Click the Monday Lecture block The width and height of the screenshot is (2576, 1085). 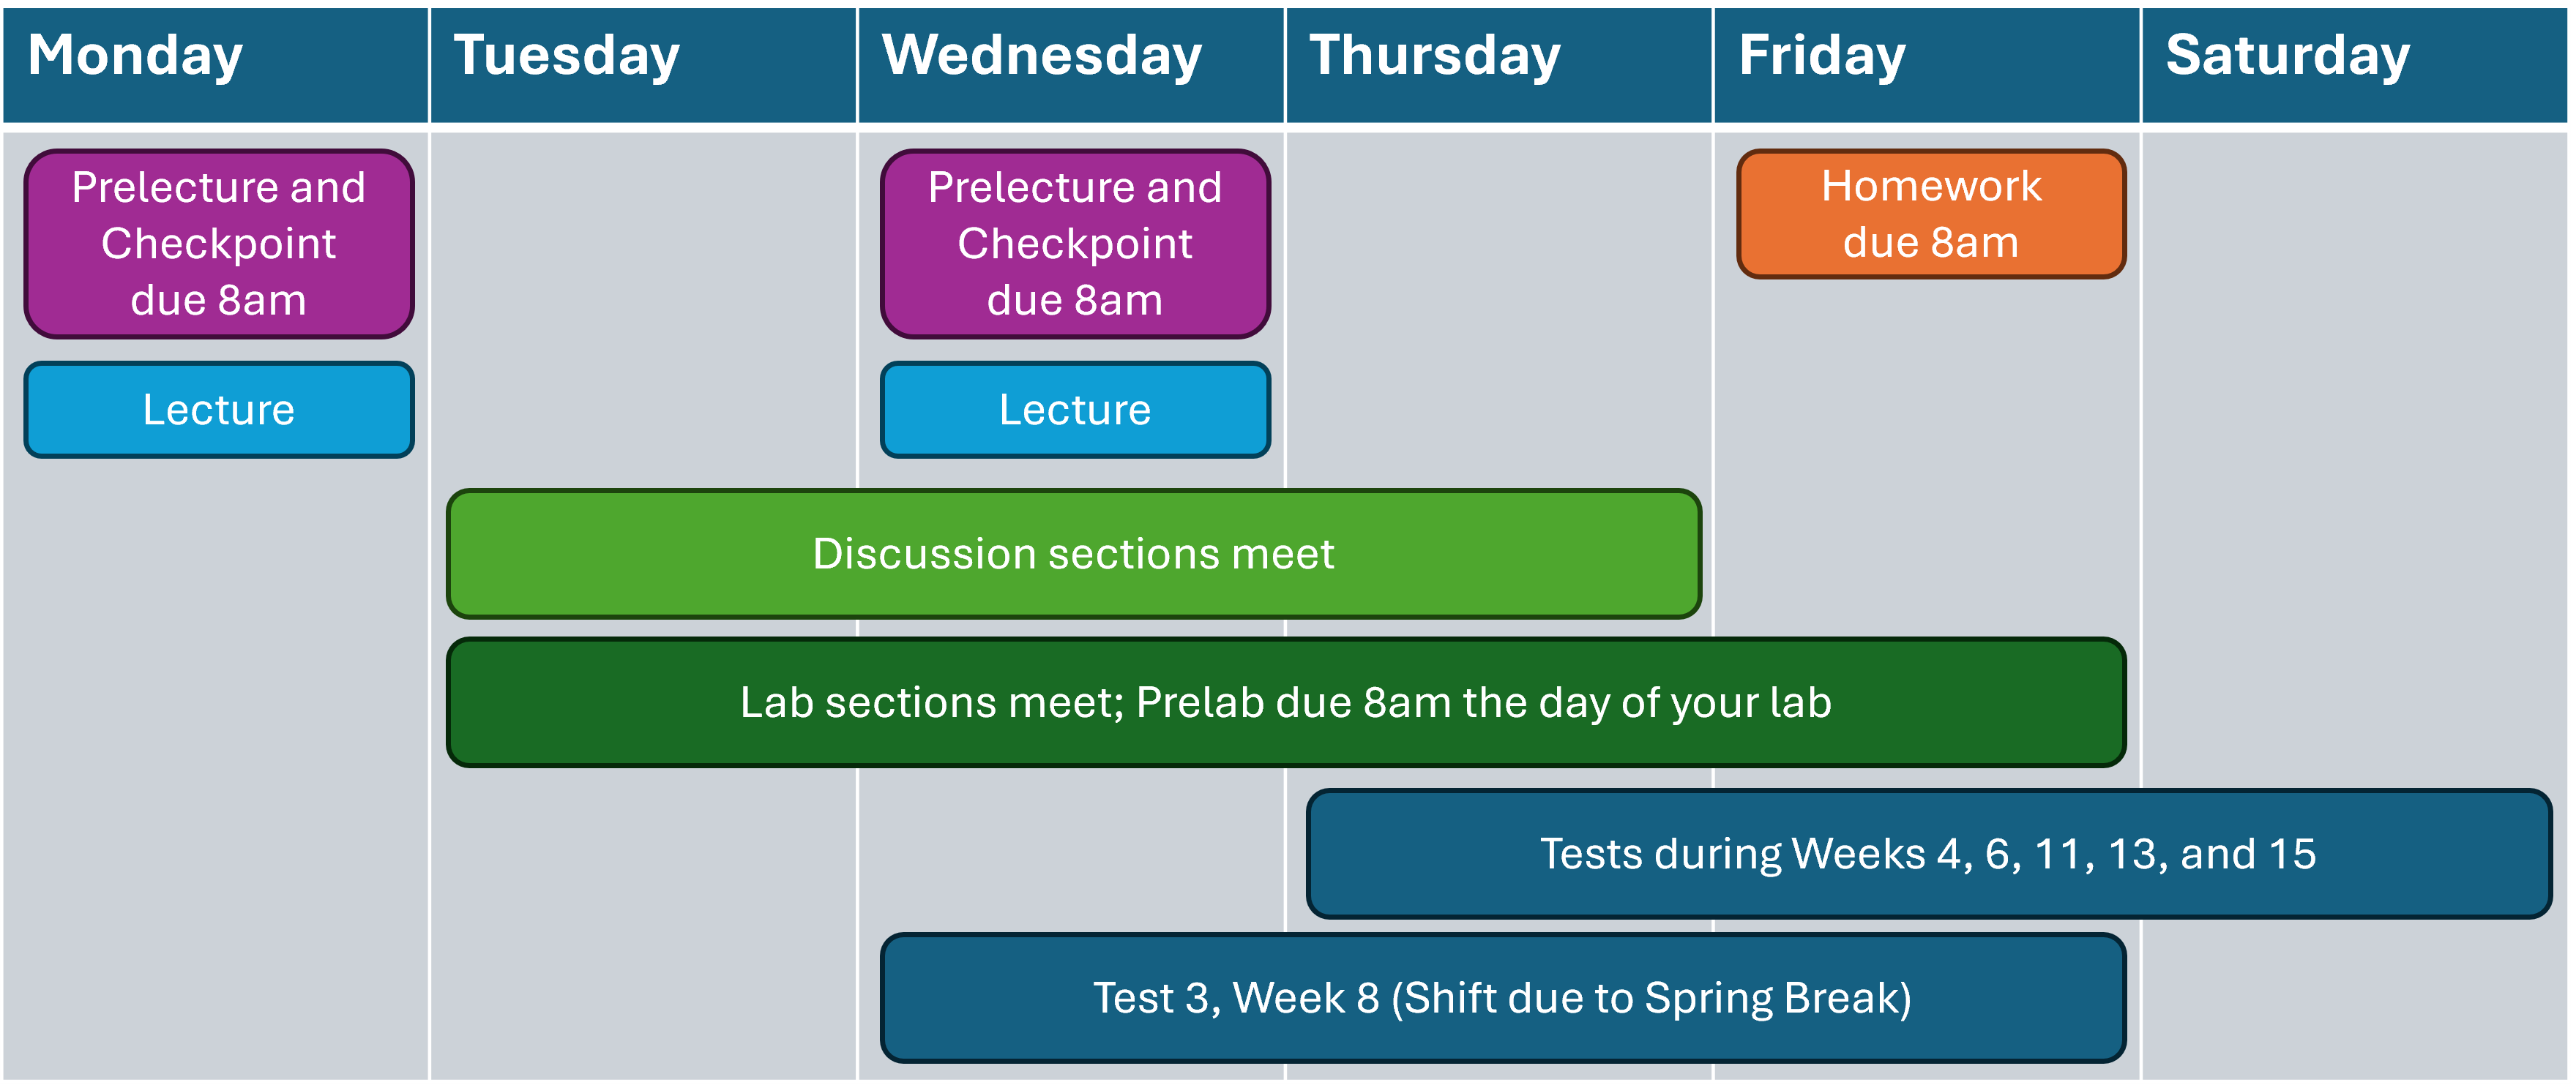point(219,410)
